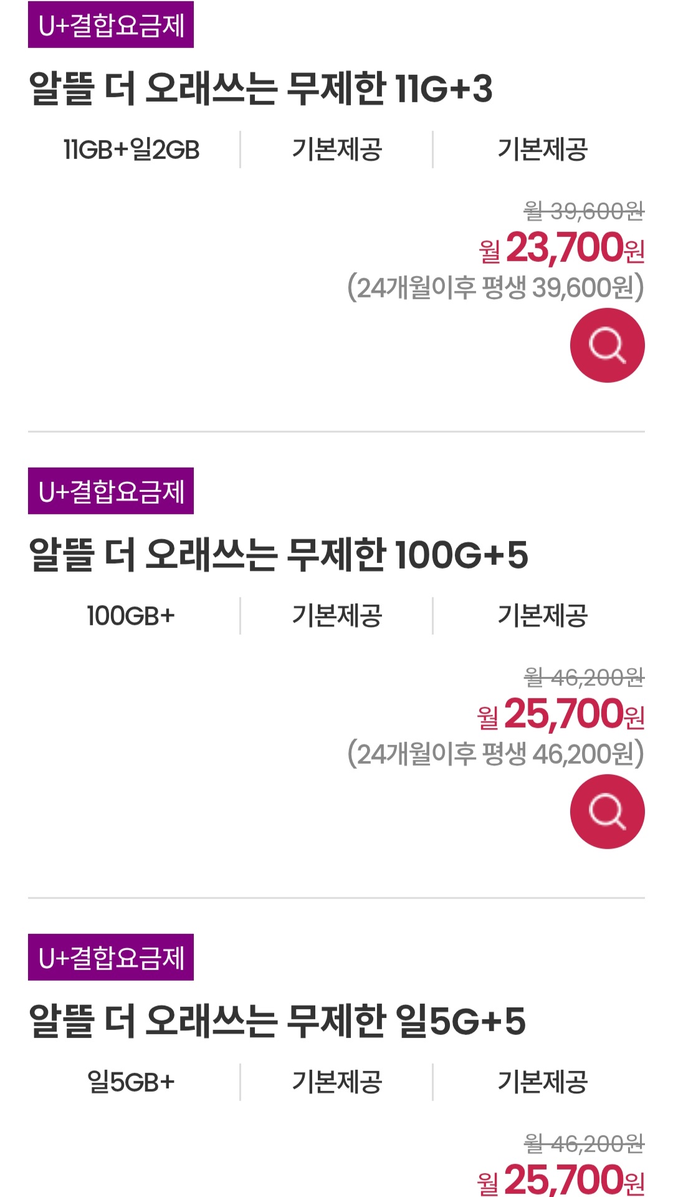Screen dimensions: 673x1197
Task: Tap the U+결합요금제 badge above the 100G+5 plan
Action: pos(111,491)
